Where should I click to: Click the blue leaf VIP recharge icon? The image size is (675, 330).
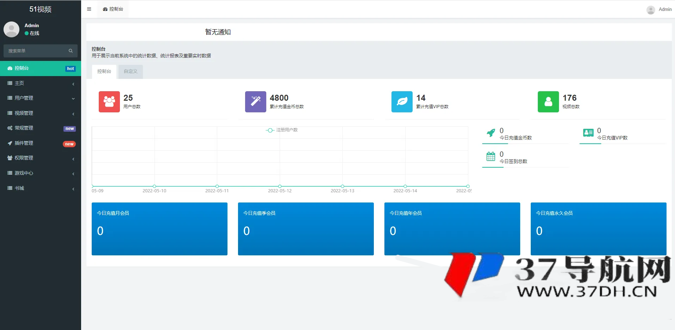[402, 102]
